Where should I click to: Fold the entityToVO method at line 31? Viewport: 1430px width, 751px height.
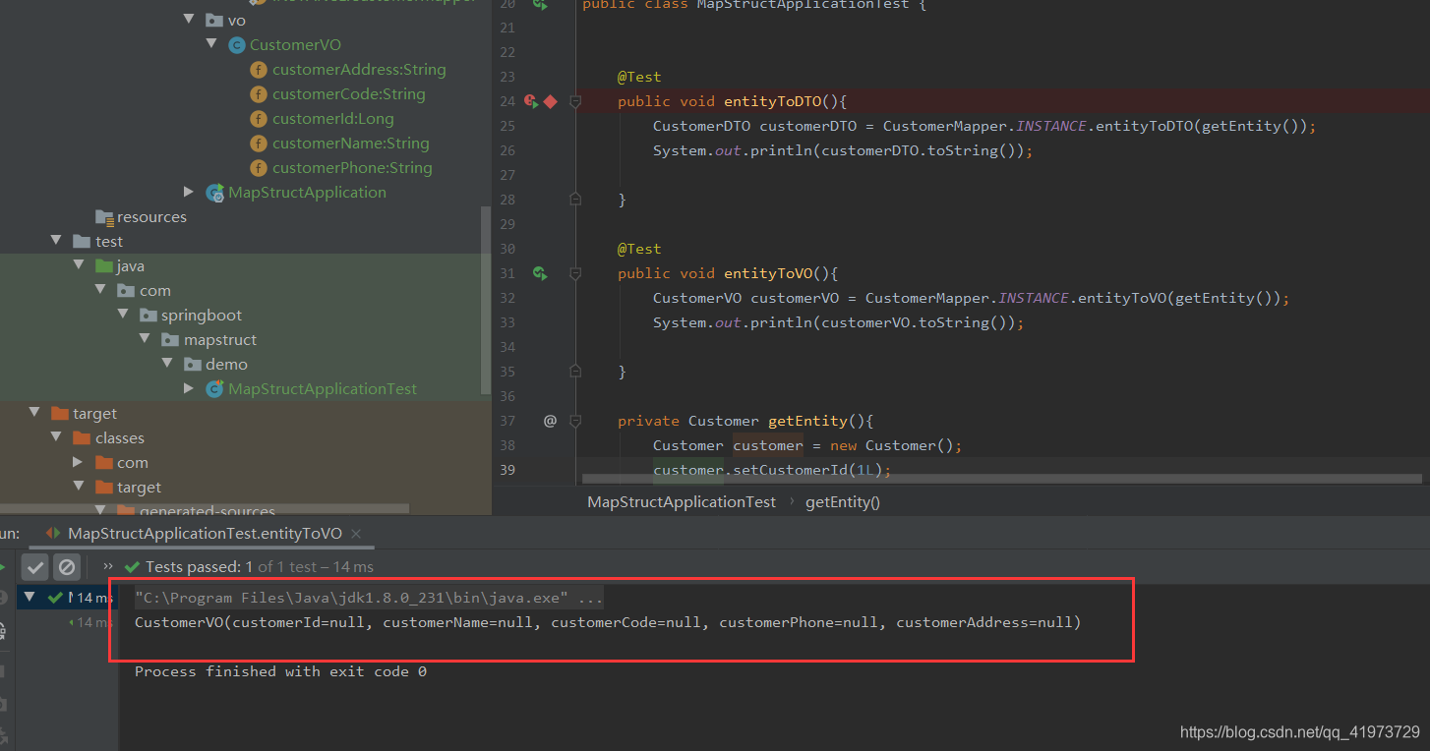click(x=575, y=273)
